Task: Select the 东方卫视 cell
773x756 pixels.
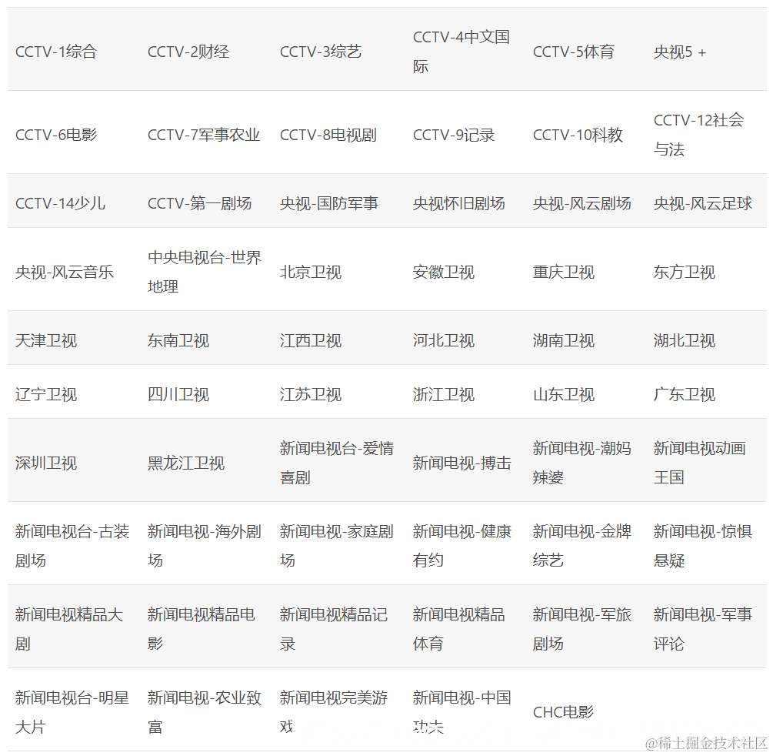Action: [x=685, y=272]
